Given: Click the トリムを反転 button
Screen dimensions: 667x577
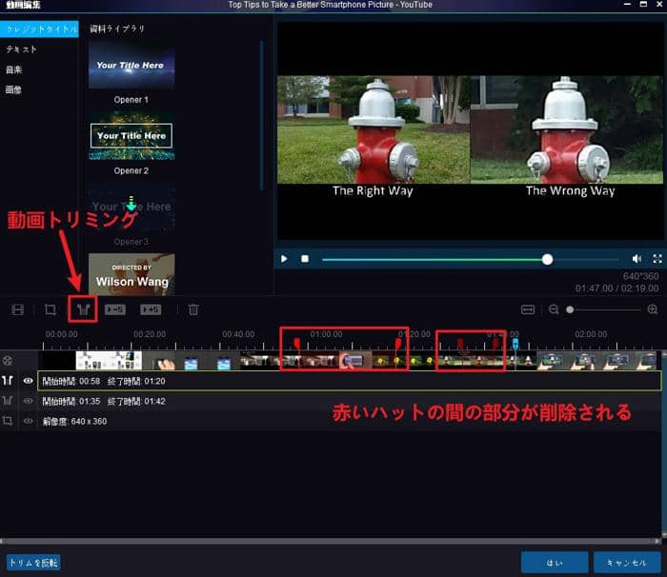Looking at the screenshot, I should [33, 563].
